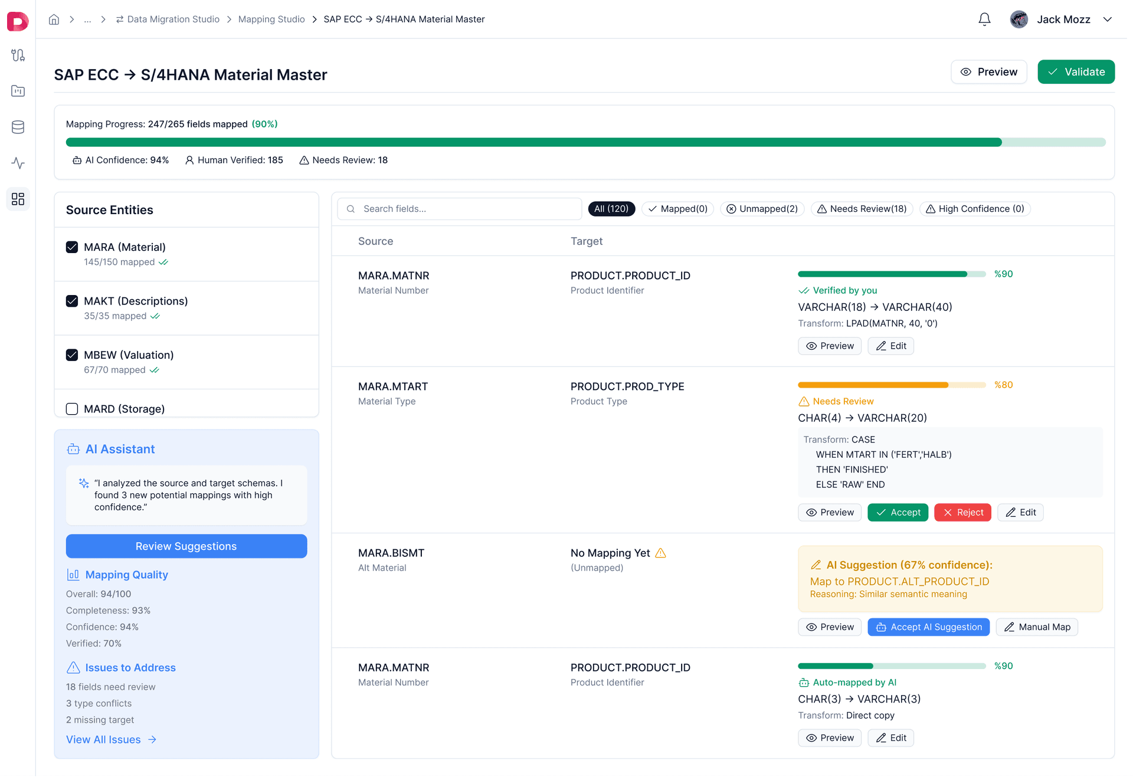
Task: Preview the MARA.MTART mapping
Action: [830, 513]
